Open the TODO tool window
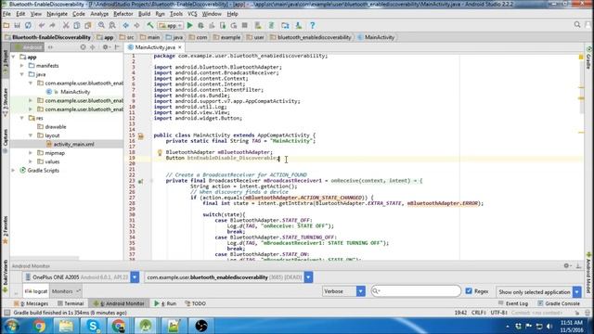Viewport: 594px width, 334px height. click(196, 303)
